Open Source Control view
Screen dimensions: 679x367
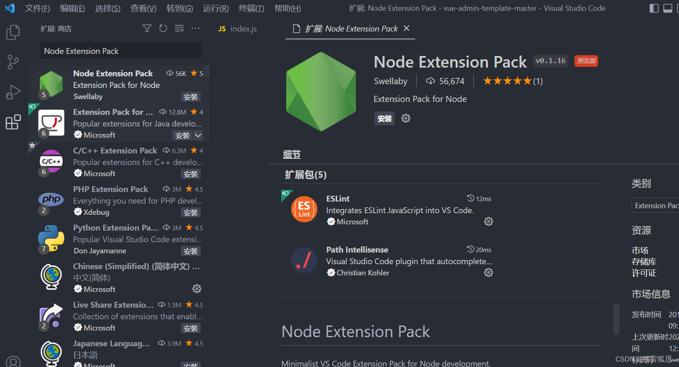pos(13,62)
